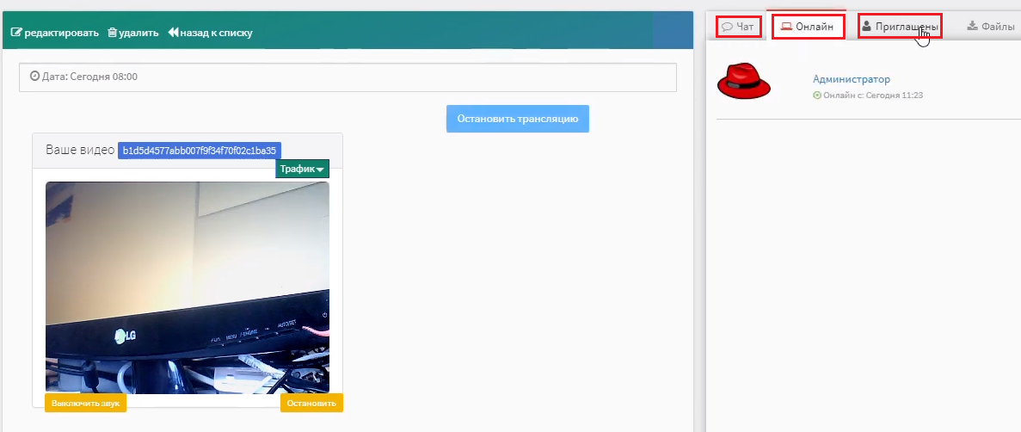Click the Дата: Сегодня 08:00 field
The image size is (1021, 432).
[348, 77]
